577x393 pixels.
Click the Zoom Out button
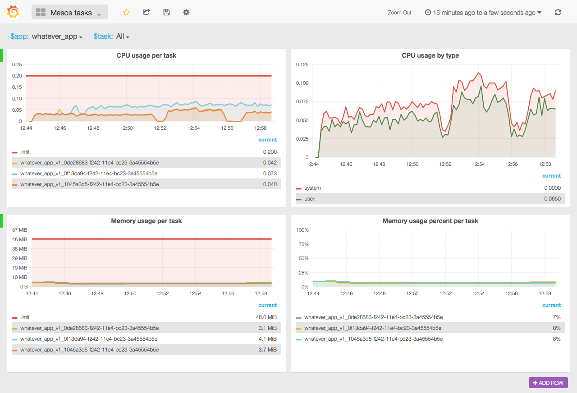399,13
